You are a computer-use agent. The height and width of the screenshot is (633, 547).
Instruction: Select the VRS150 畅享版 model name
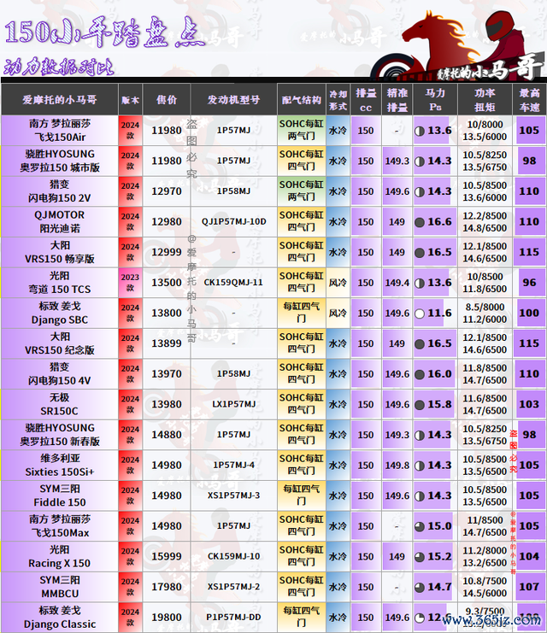point(60,259)
